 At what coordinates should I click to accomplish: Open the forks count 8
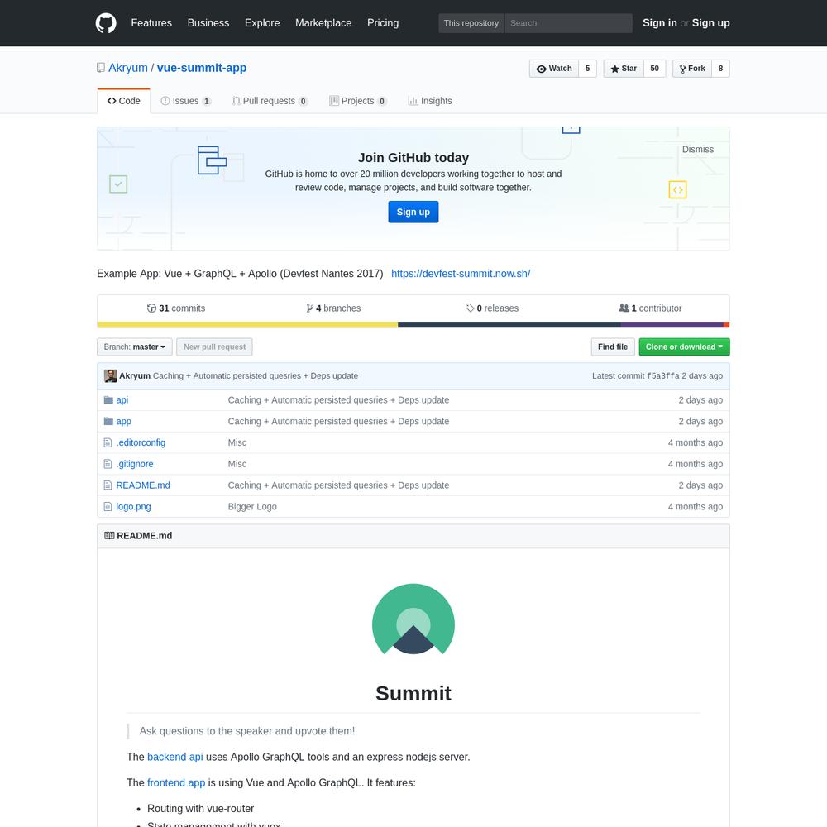(x=720, y=69)
